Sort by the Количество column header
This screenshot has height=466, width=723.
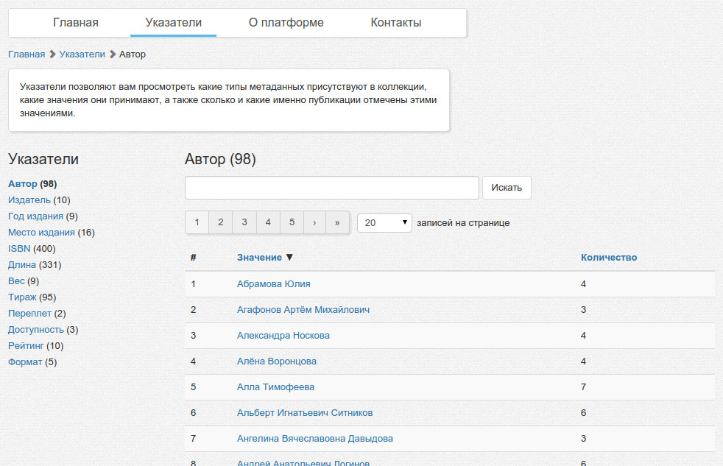(x=608, y=258)
